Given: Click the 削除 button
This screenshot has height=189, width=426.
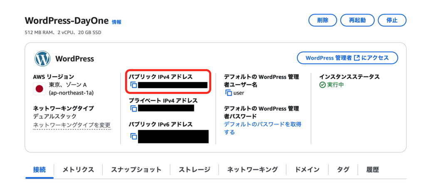Looking at the screenshot, I should [x=322, y=20].
